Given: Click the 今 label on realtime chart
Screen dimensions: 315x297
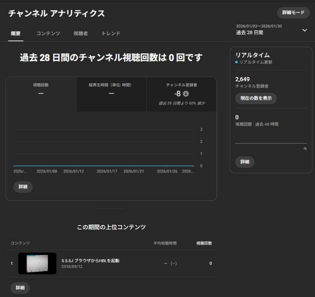Looking at the screenshot, I should pos(305,149).
